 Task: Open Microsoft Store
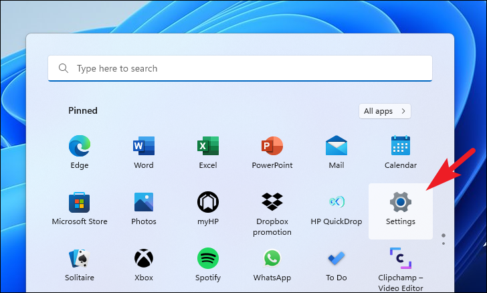(x=80, y=208)
